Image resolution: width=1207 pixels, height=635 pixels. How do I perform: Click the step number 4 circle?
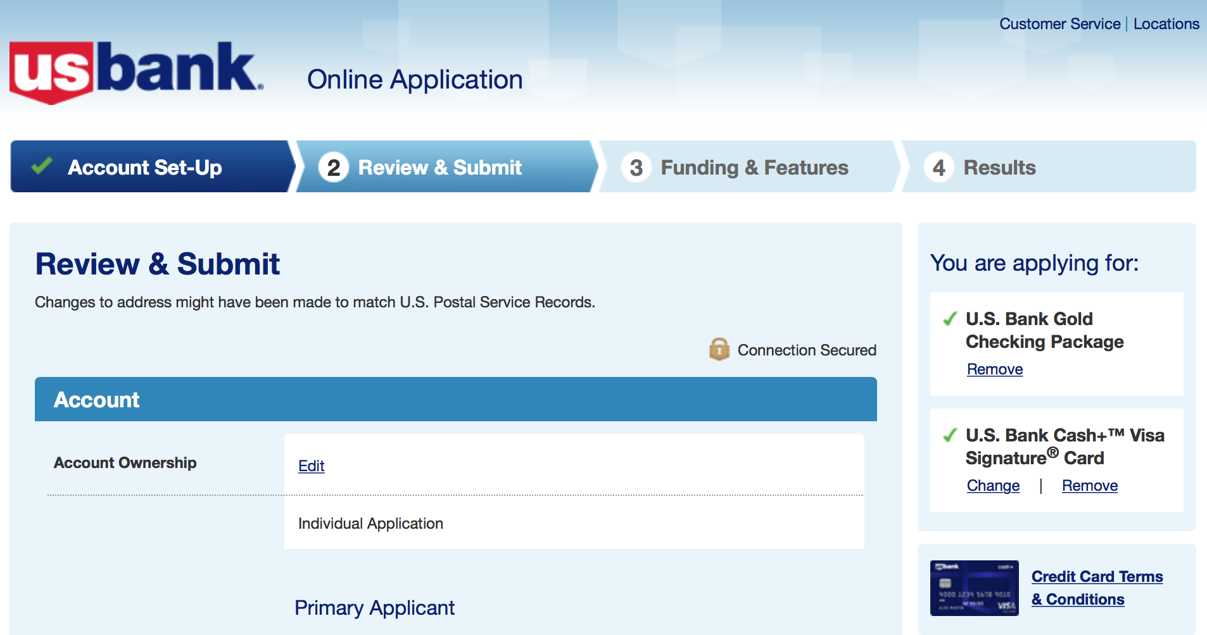click(x=939, y=168)
